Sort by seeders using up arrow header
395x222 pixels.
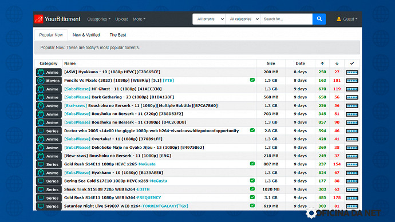(x=322, y=64)
